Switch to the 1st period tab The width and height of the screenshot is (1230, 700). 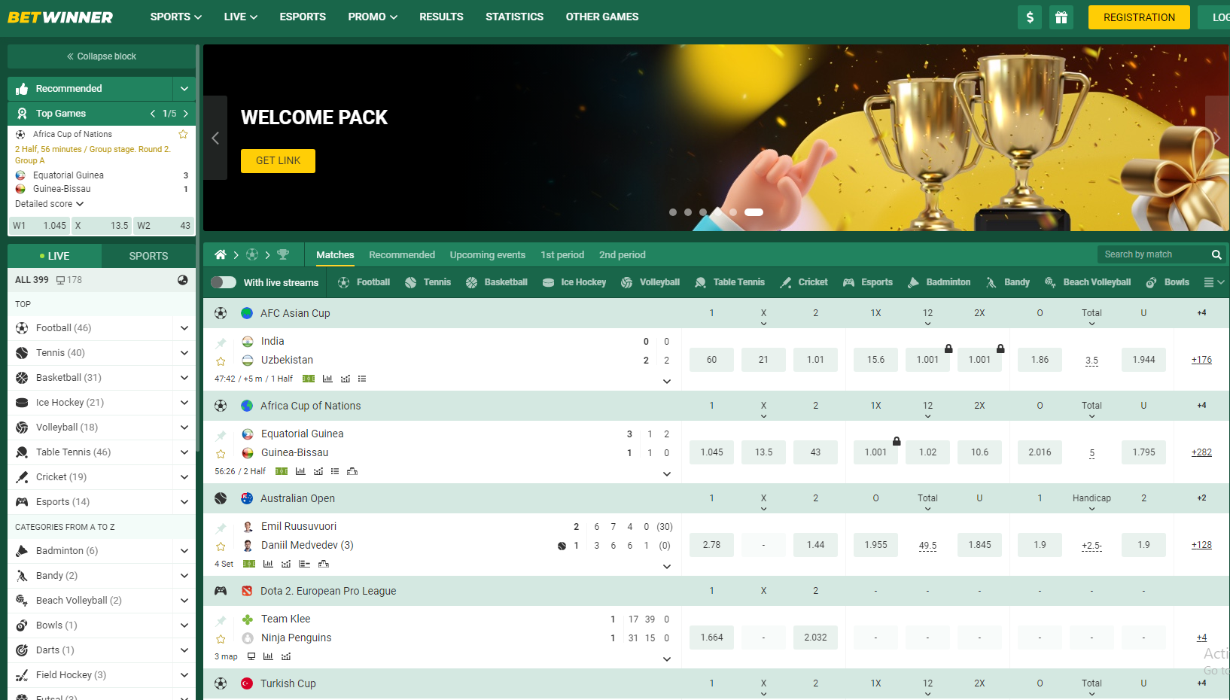(562, 254)
